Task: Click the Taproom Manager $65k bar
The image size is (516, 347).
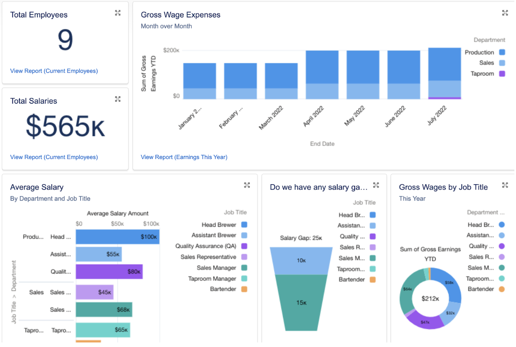Action: click(x=102, y=330)
